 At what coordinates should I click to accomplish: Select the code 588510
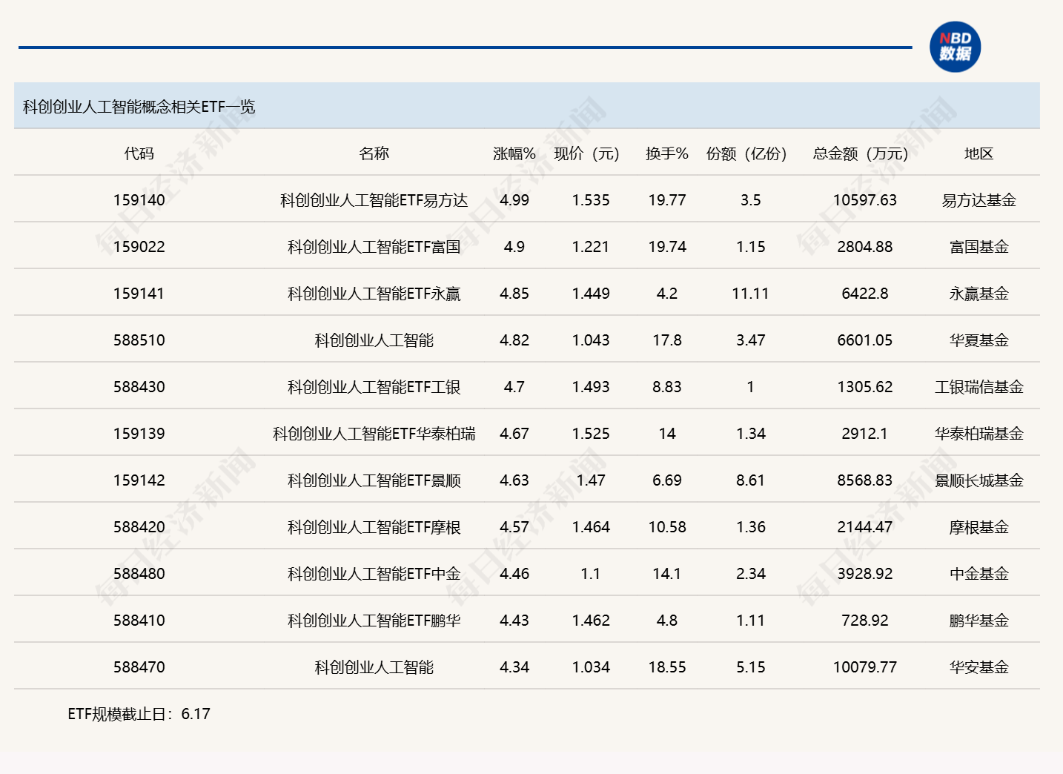(139, 340)
